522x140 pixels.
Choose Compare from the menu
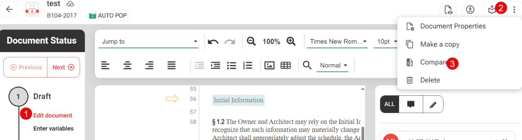pyautogui.click(x=460, y=62)
